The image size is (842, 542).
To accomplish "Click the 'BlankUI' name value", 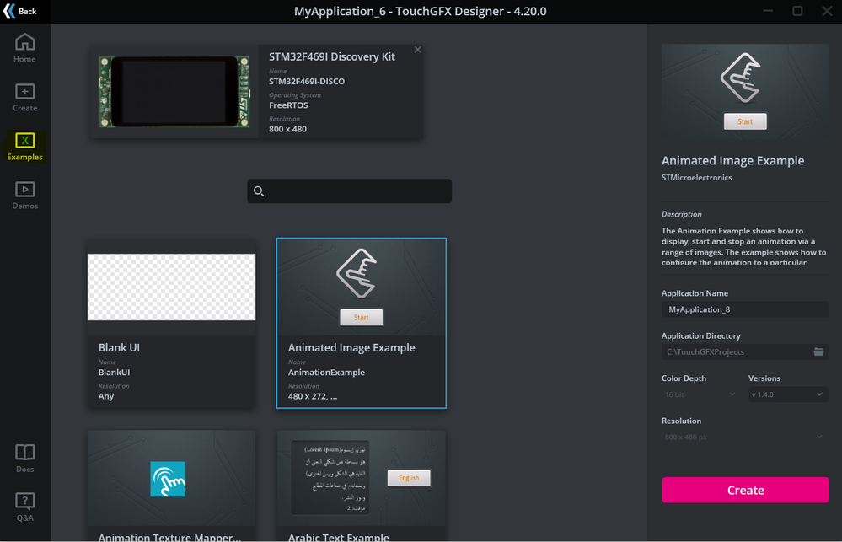I will tap(114, 373).
